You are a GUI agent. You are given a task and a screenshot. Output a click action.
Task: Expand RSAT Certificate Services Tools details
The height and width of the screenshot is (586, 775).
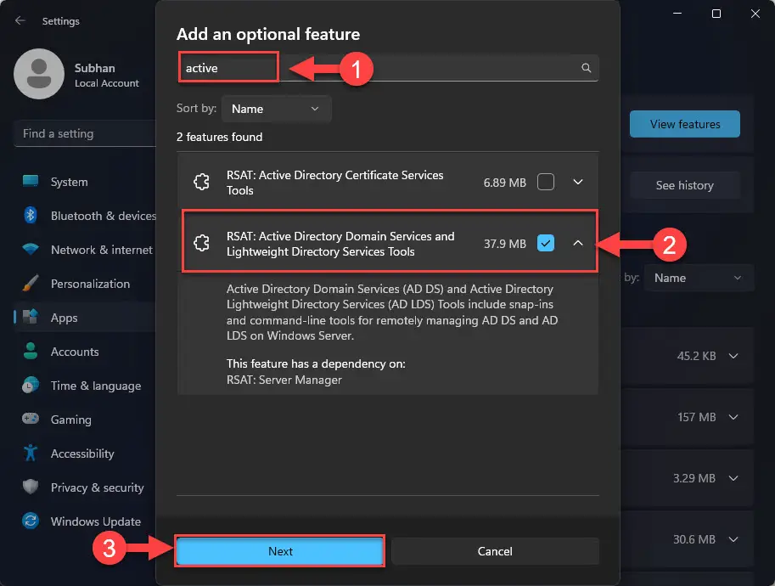[577, 181]
